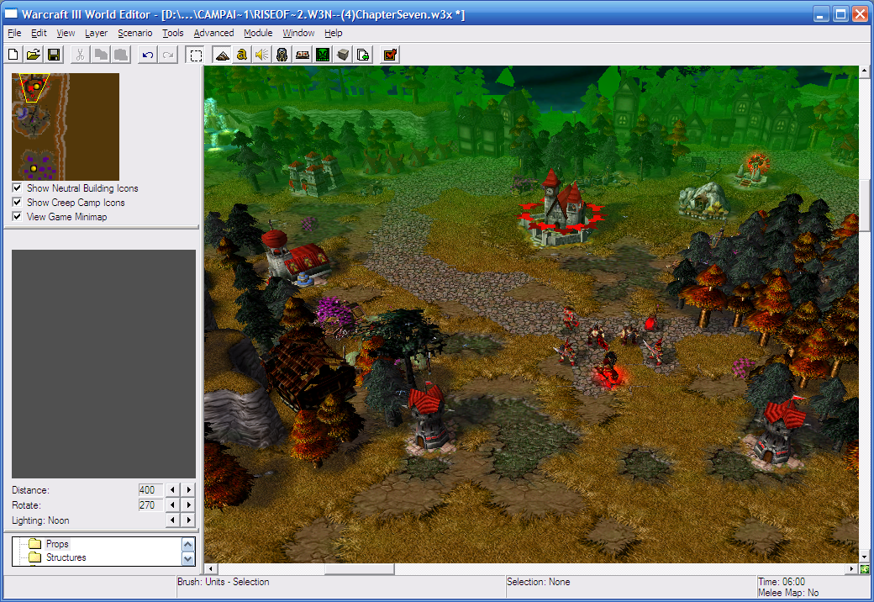Decrease Rotate value with left arrow

pyautogui.click(x=173, y=505)
